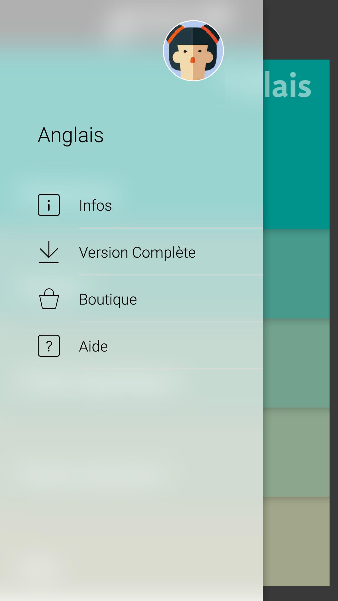Select the third sage-green tile
338x601 pixels.
[x=296, y=363]
